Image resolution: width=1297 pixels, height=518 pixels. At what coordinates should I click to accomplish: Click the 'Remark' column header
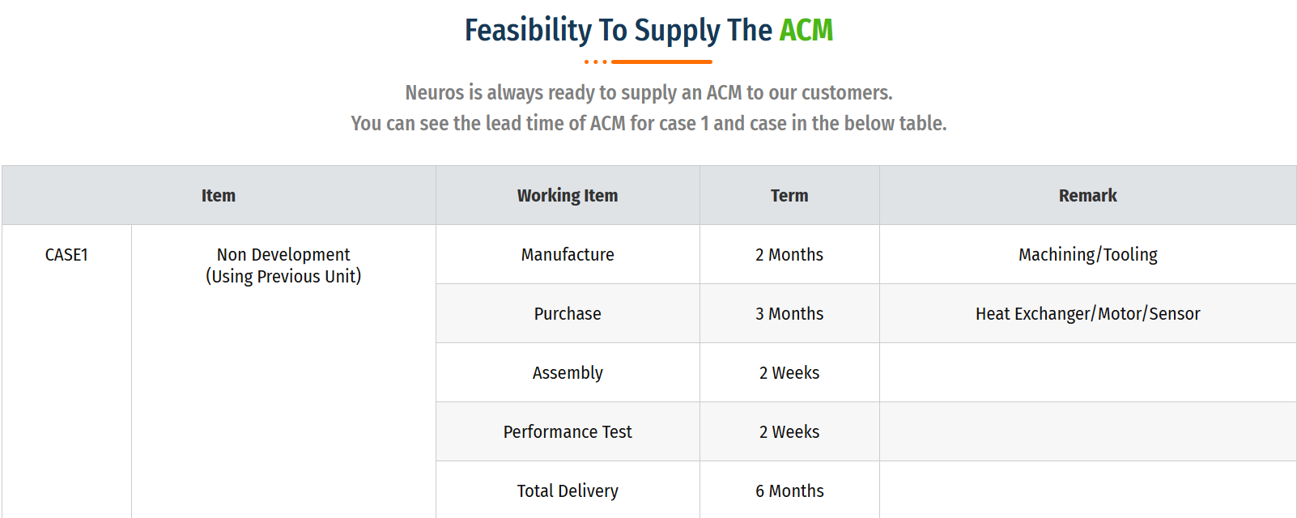click(1087, 195)
